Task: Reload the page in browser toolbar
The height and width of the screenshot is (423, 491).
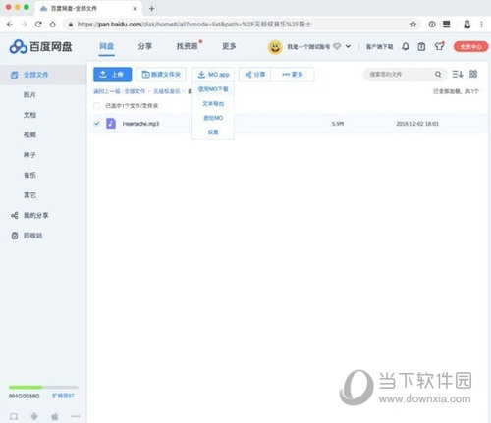Action: (38, 24)
